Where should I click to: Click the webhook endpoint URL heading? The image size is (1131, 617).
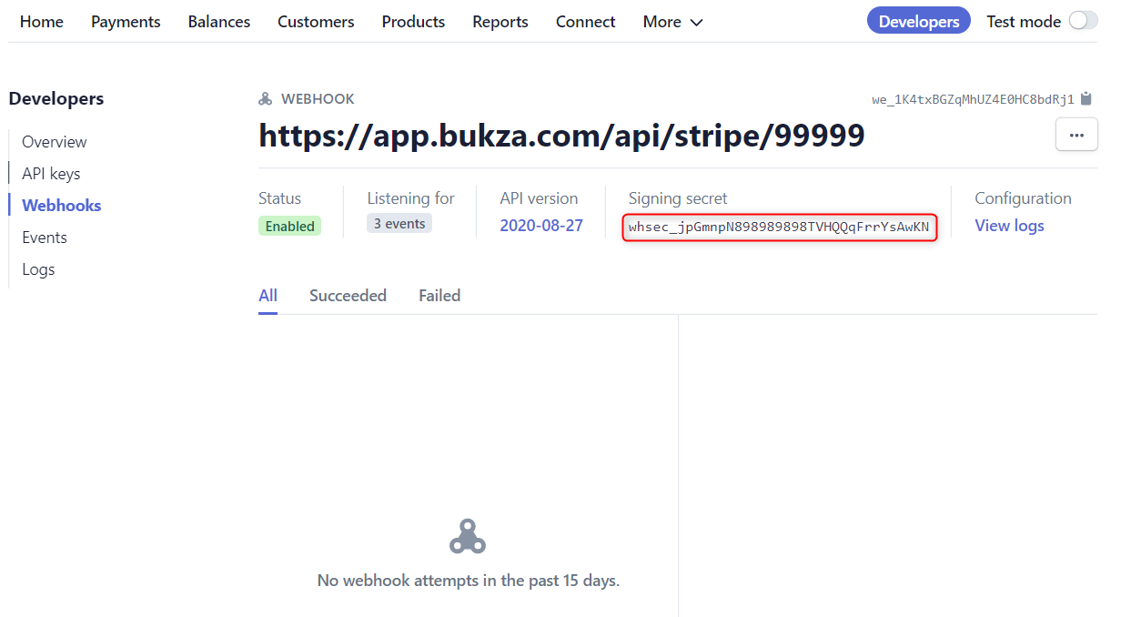tap(561, 136)
